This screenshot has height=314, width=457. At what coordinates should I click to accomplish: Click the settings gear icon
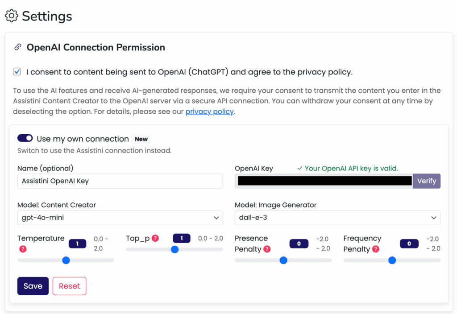point(12,16)
